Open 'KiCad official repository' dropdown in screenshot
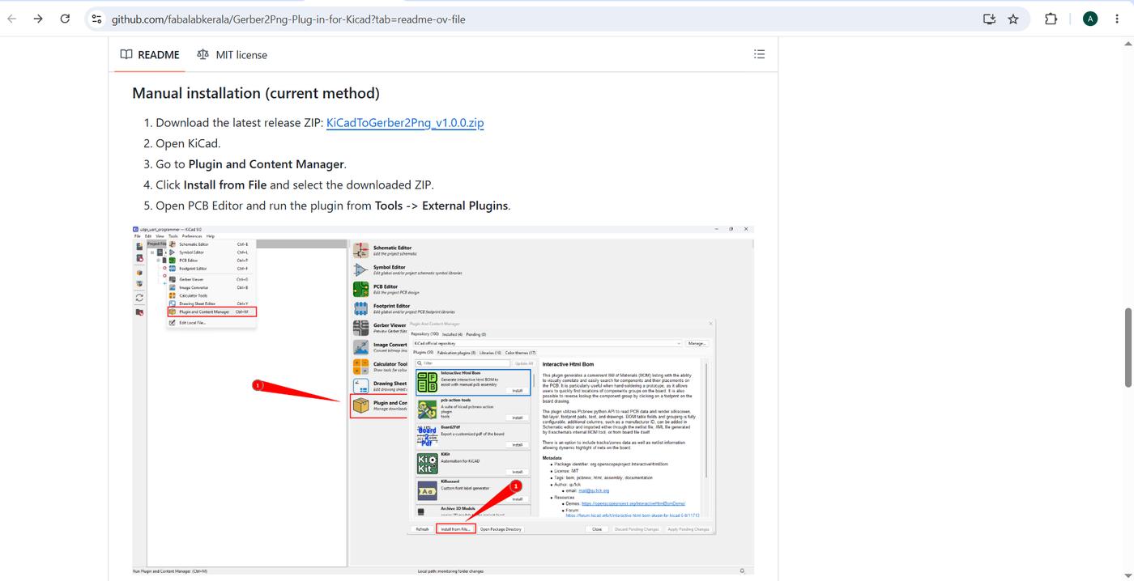Screen dimensions: 1134x581 tap(548, 343)
